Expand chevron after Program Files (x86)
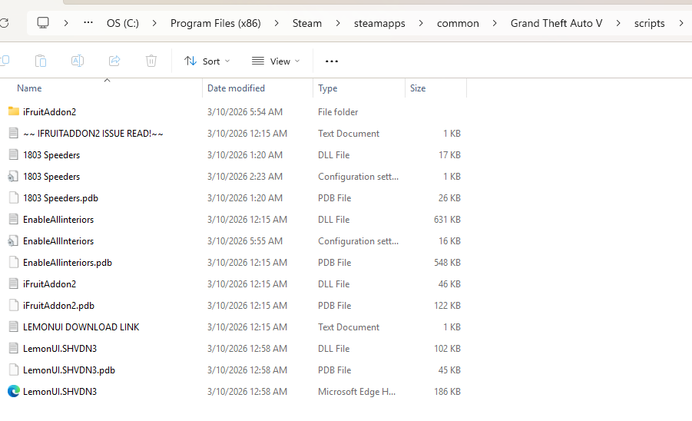The height and width of the screenshot is (421, 692). pyautogui.click(x=276, y=23)
